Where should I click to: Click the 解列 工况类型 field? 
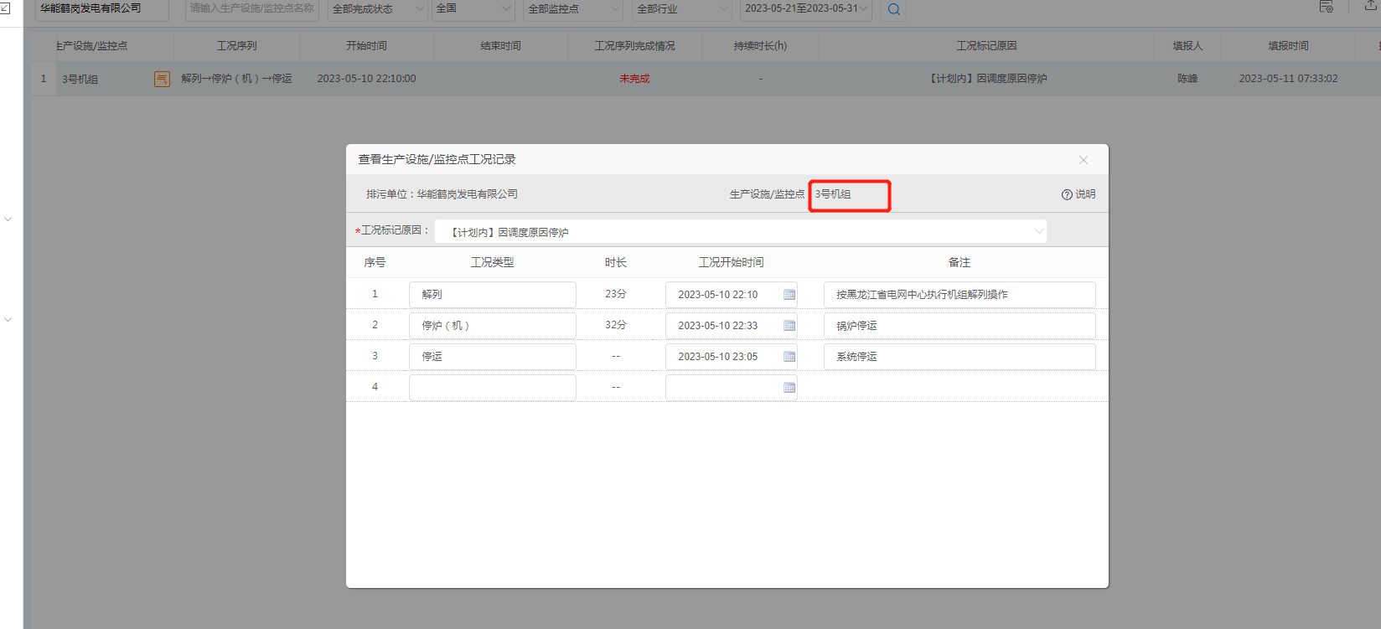click(x=493, y=295)
